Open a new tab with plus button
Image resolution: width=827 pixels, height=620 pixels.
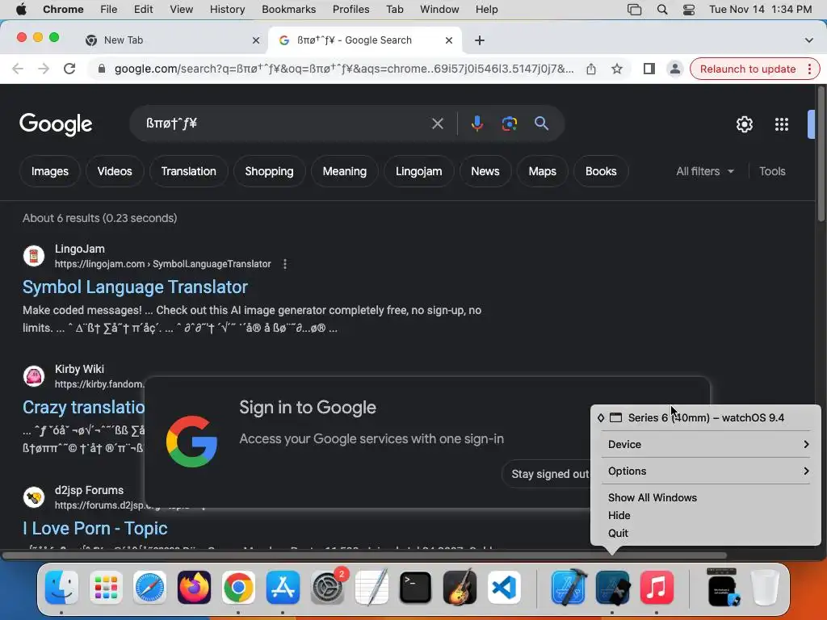pyautogui.click(x=480, y=40)
